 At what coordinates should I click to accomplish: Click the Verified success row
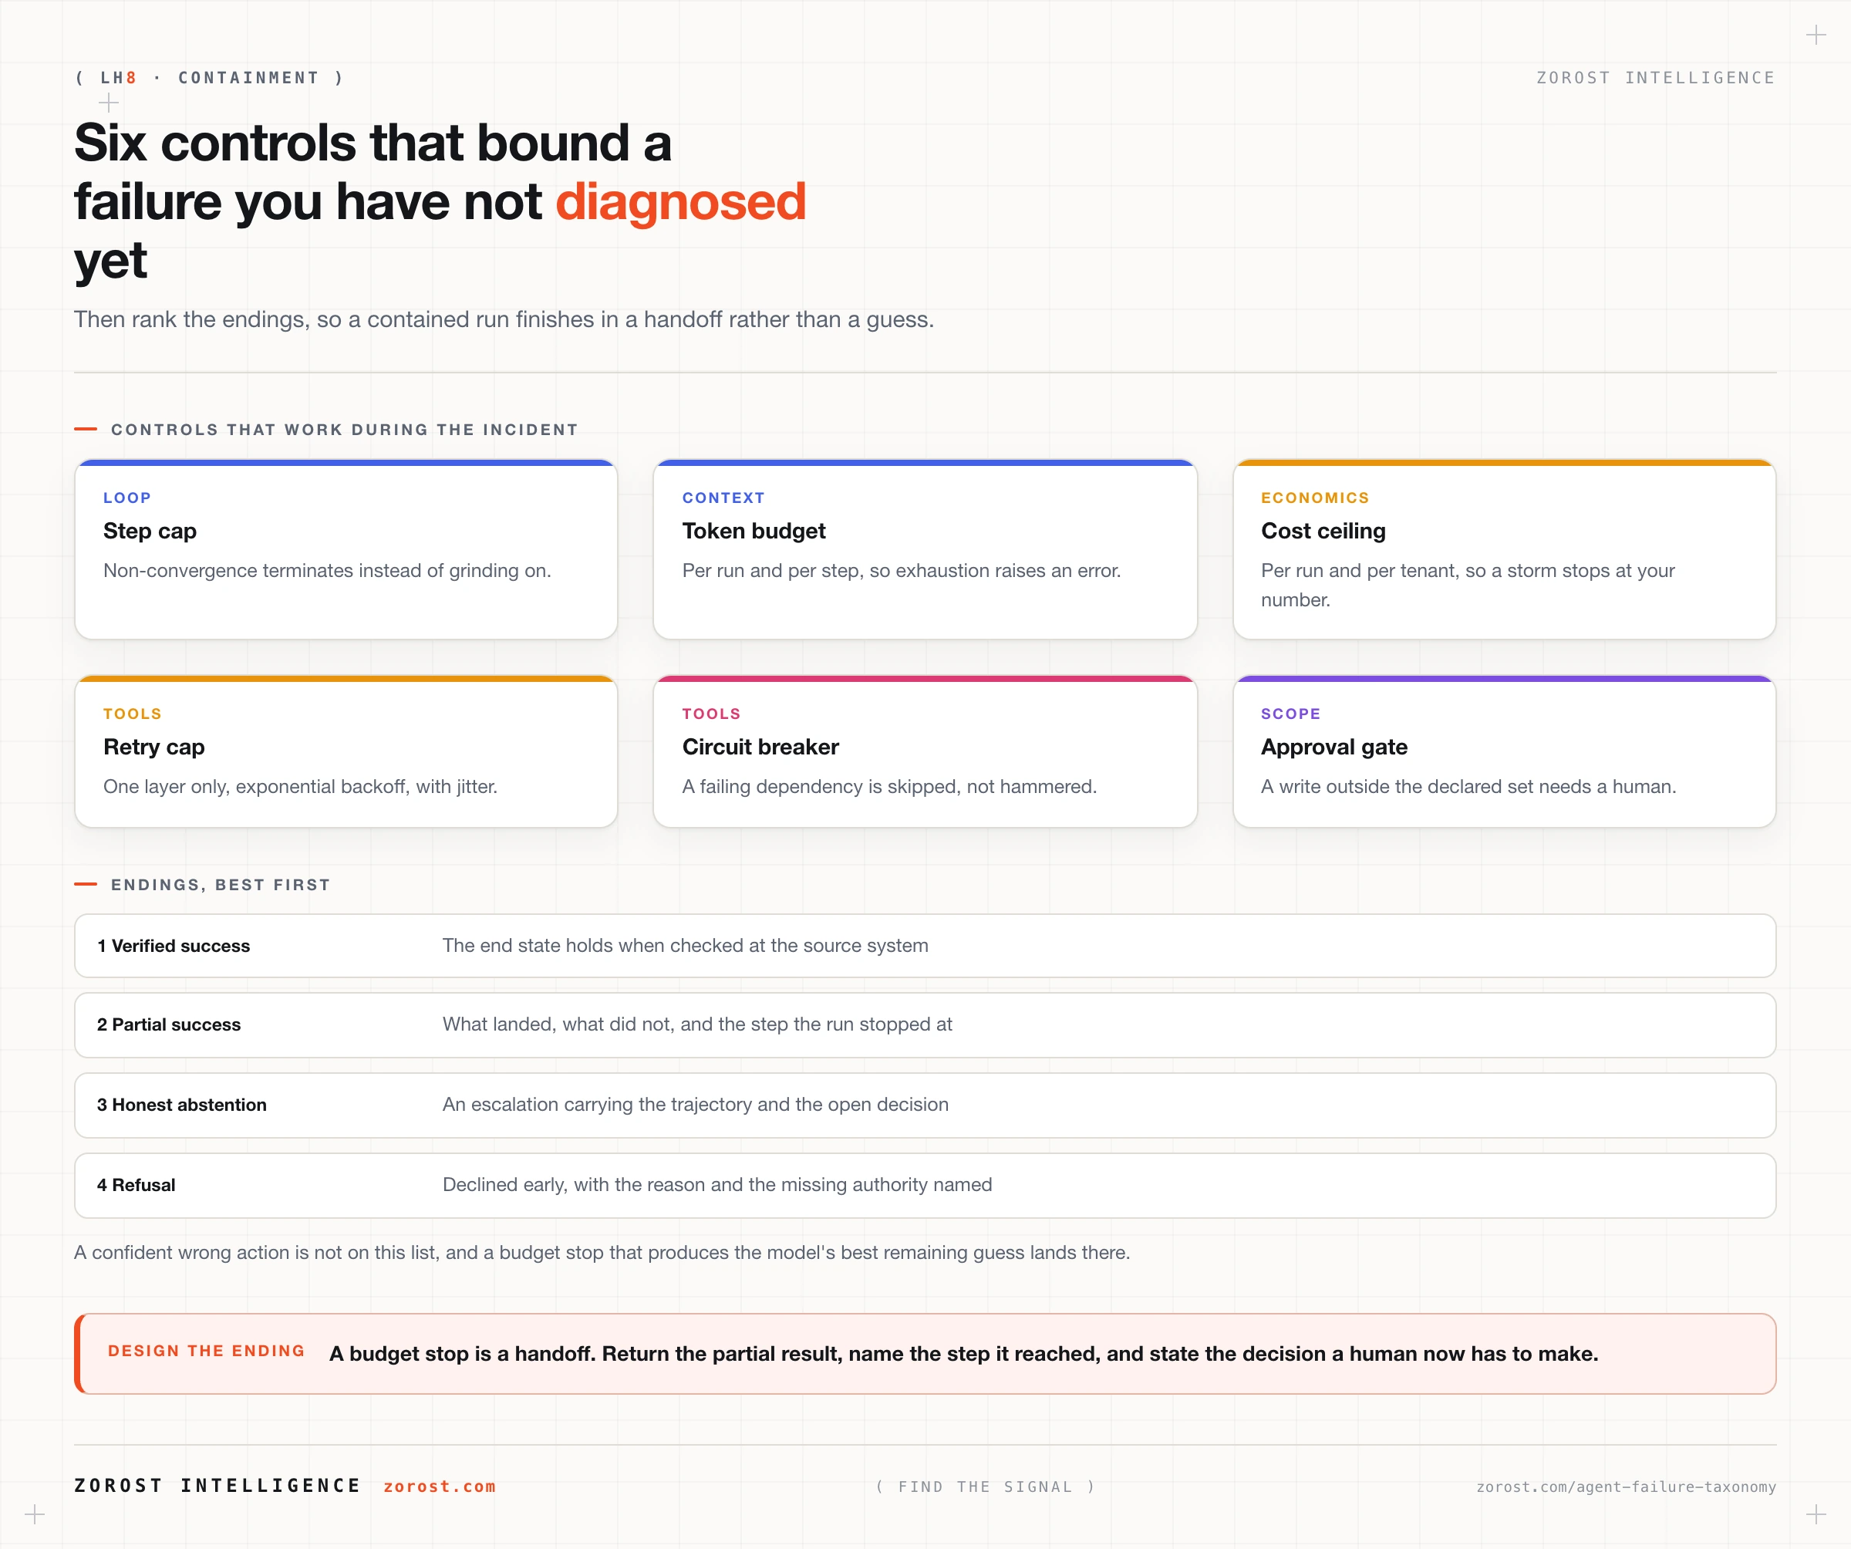click(x=925, y=946)
